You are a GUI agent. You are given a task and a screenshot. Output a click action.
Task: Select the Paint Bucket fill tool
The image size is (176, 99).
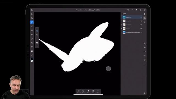coord(32,35)
